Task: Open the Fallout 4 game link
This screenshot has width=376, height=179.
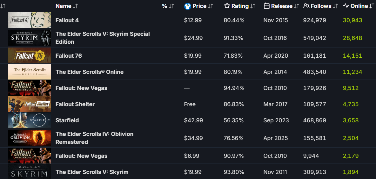Action: [x=67, y=20]
